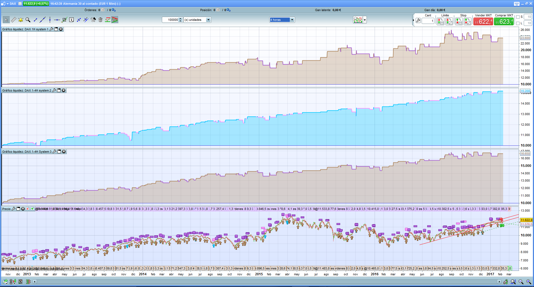
Task: Open the (x) unidades dropdown
Action: 208,20
